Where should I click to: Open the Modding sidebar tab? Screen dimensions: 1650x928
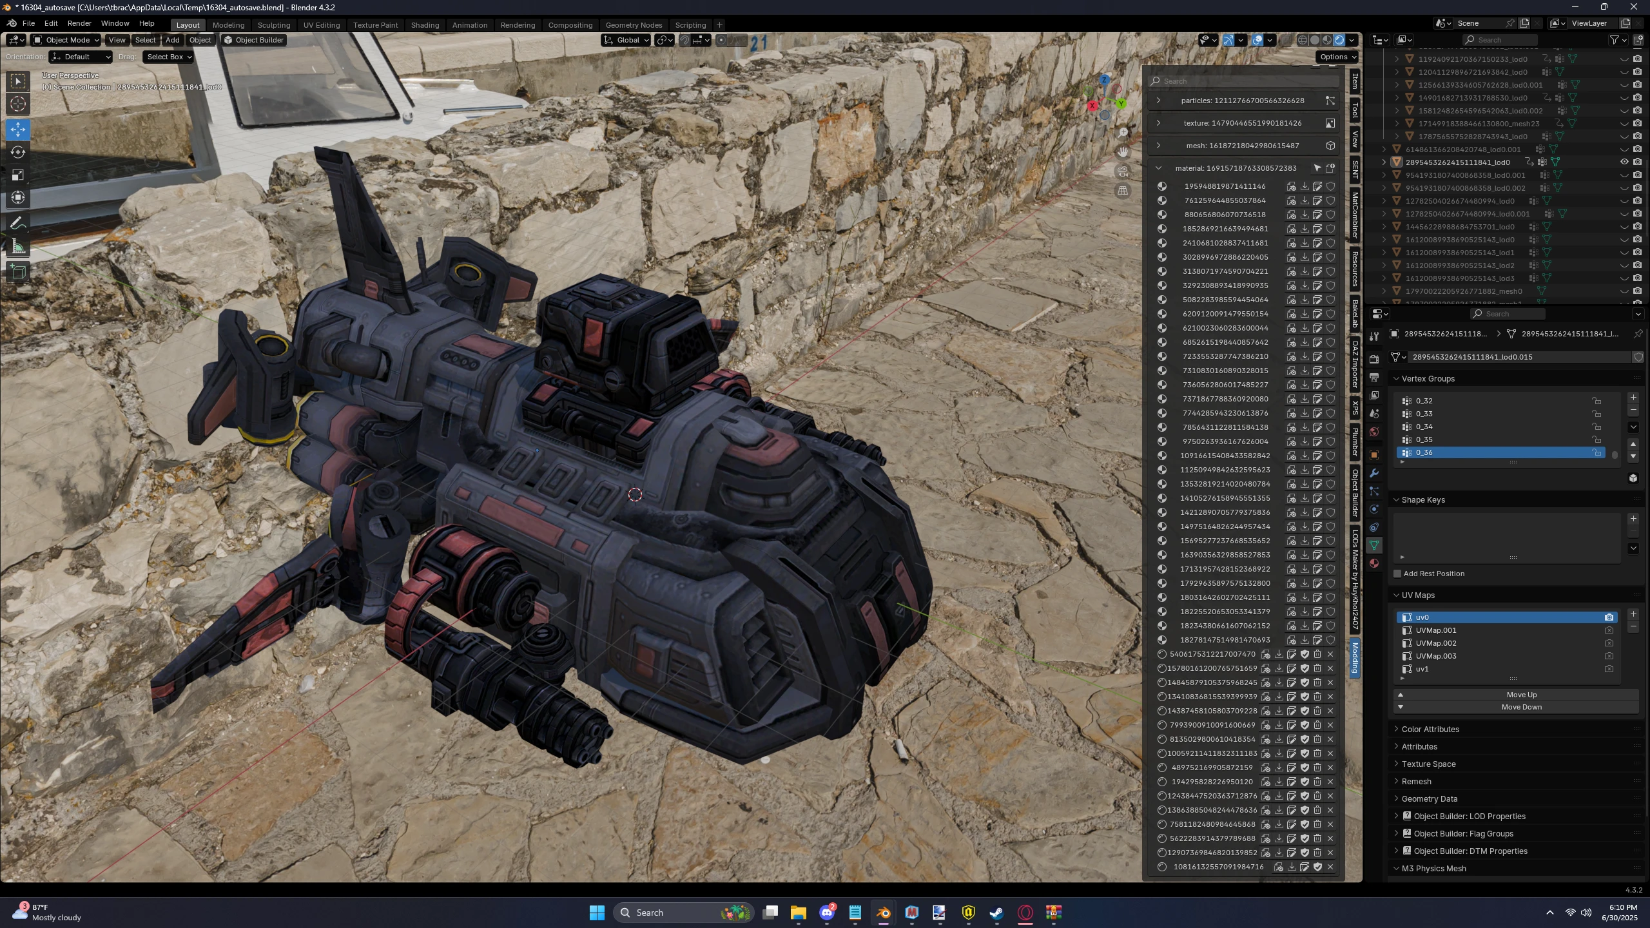pos(1355,658)
